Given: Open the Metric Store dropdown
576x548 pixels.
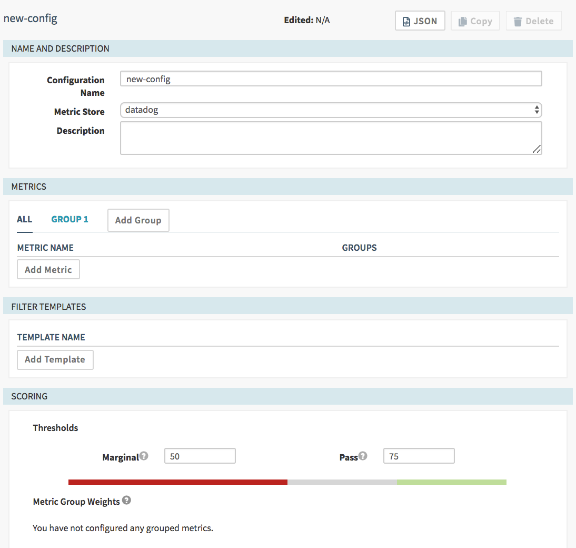Looking at the screenshot, I should click(x=331, y=110).
